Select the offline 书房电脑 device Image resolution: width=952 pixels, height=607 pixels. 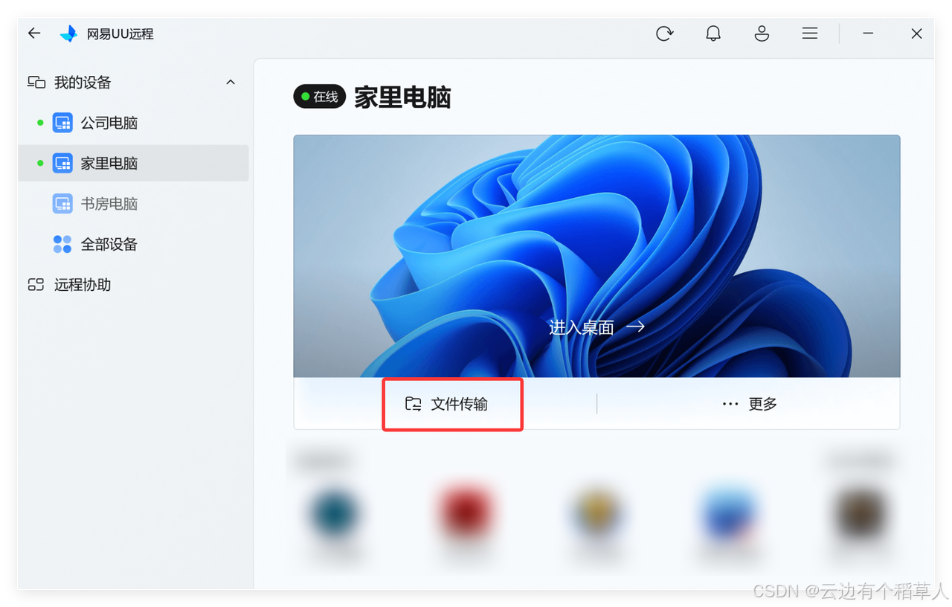tap(134, 203)
